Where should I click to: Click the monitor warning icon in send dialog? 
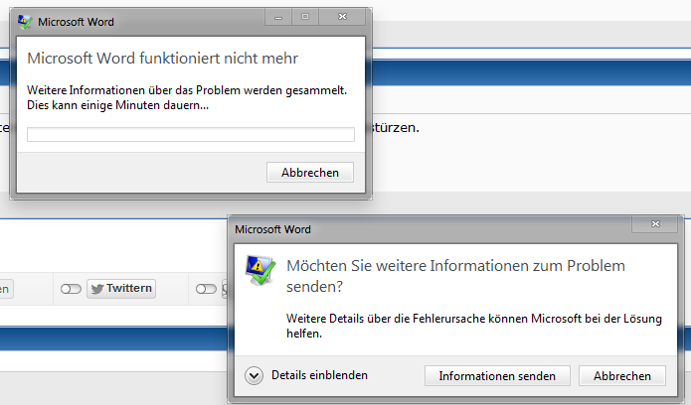tap(260, 269)
